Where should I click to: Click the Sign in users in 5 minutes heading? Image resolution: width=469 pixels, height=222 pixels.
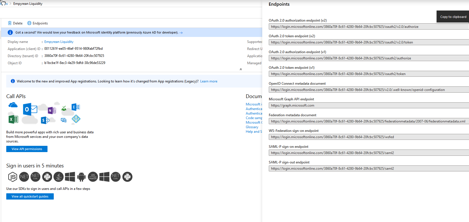(x=35, y=166)
